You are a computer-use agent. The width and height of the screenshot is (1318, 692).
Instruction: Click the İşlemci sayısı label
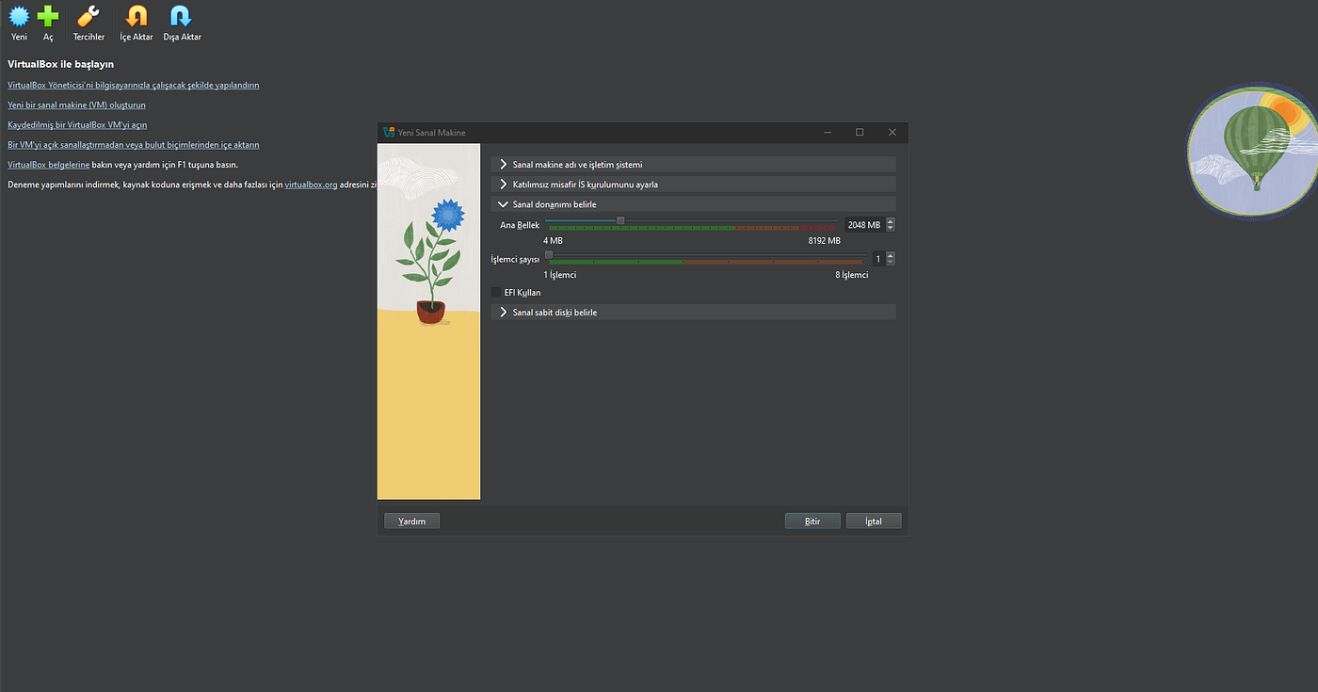click(x=515, y=259)
